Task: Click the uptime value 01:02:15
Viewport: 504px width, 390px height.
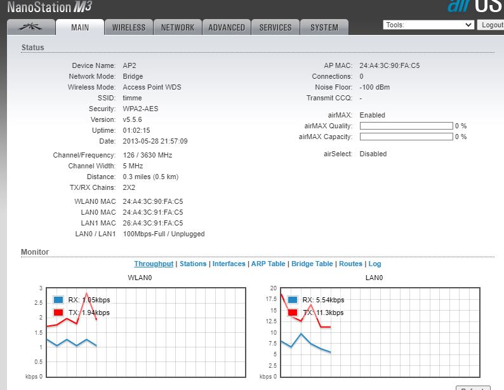Action: coord(136,130)
